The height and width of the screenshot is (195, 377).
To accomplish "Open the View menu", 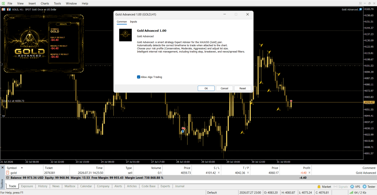I will tap(21, 3).
